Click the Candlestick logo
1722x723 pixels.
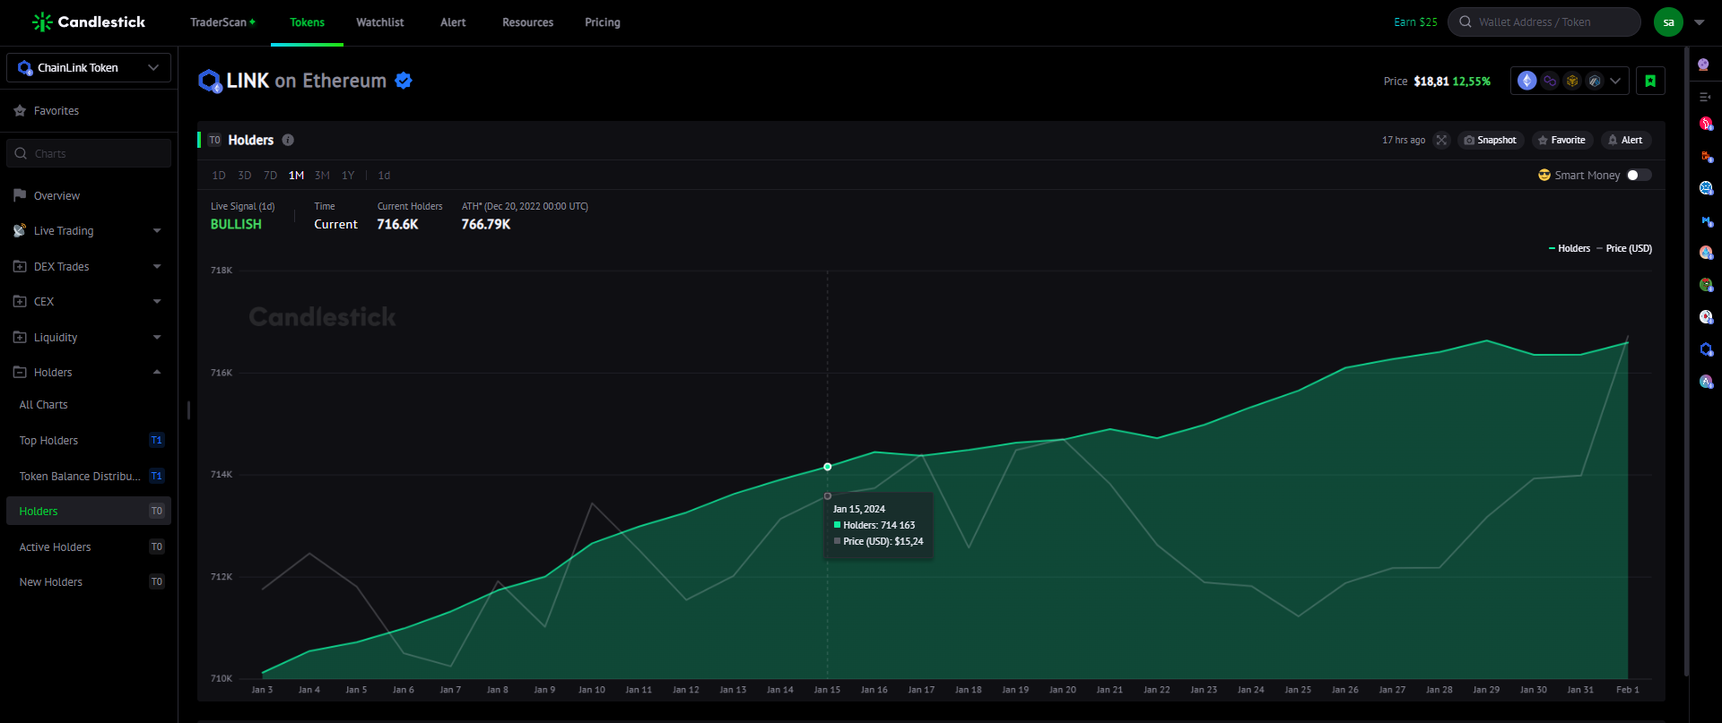pos(89,22)
